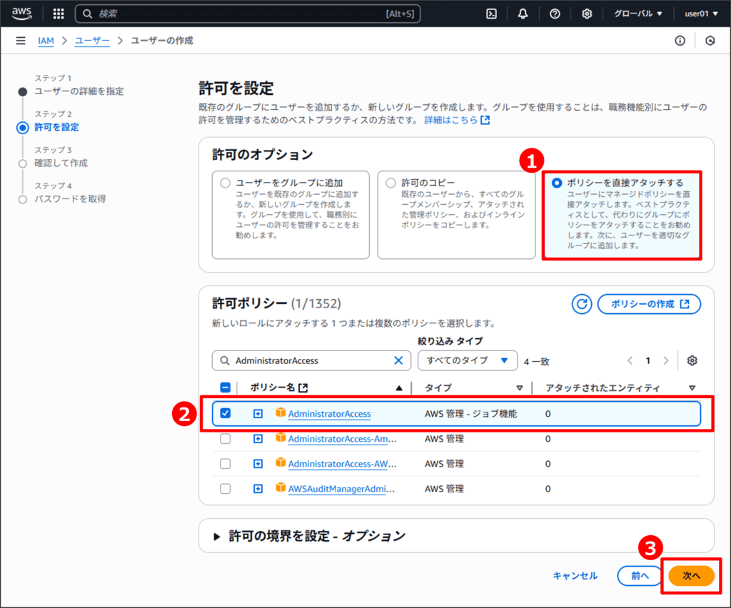This screenshot has width=731, height=608.
Task: Click ポリシーの作成 button
Action: tap(649, 304)
